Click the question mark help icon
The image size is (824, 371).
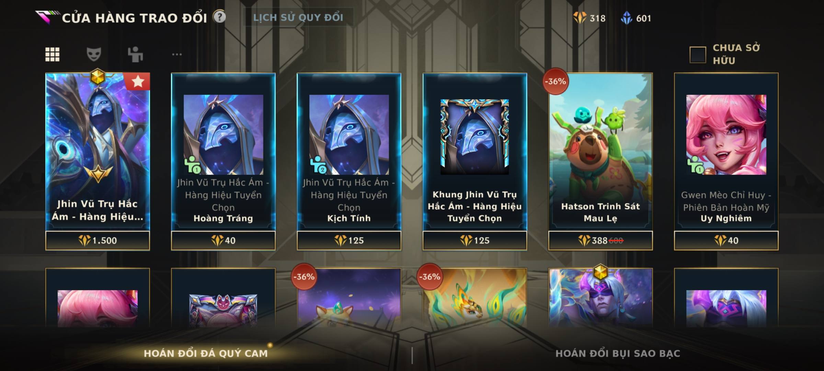click(x=219, y=16)
